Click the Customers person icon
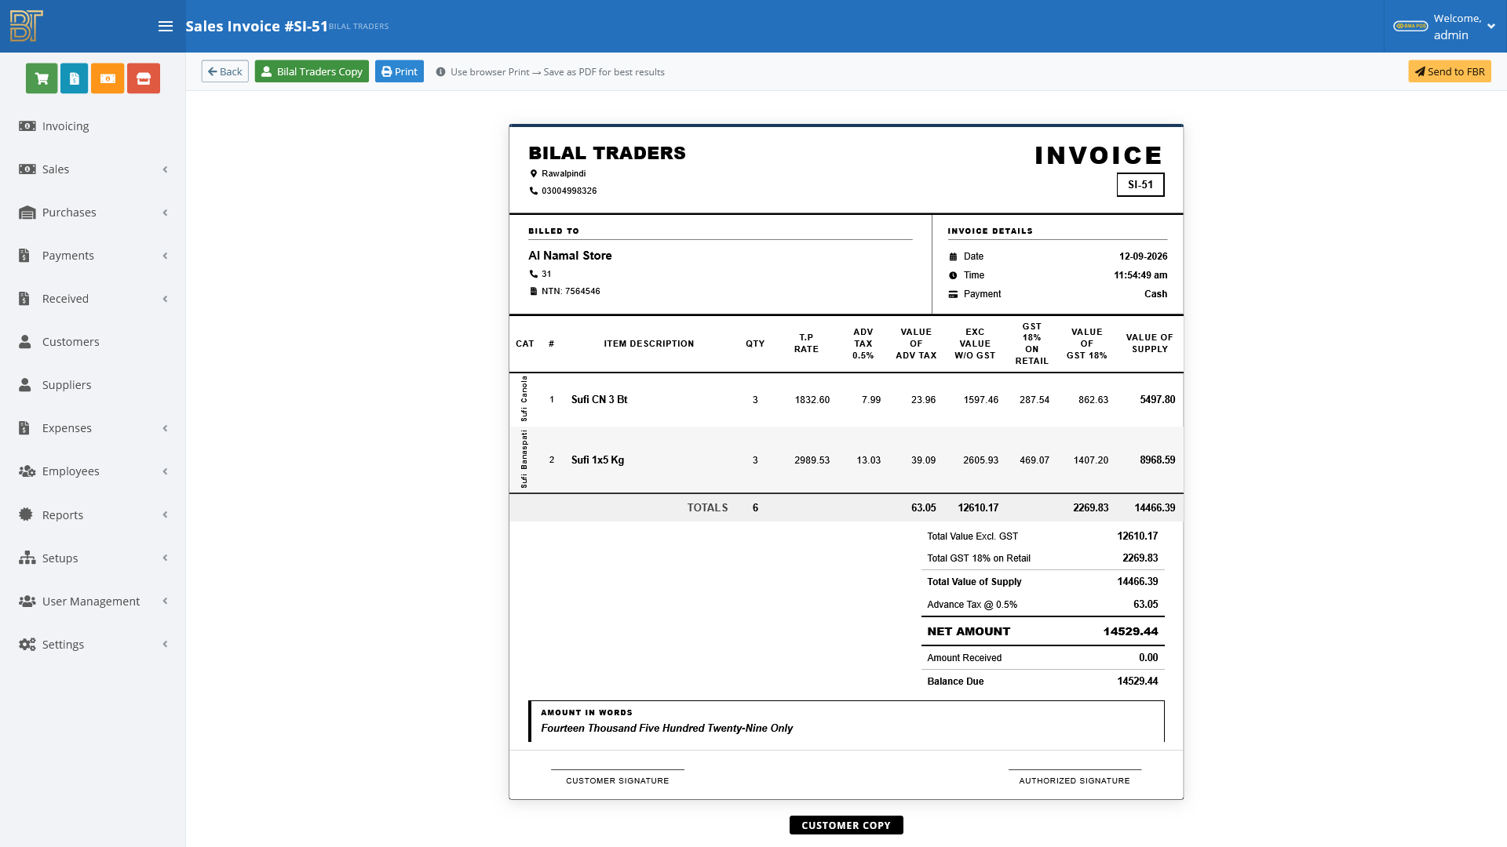This screenshot has height=847, width=1507. (25, 342)
